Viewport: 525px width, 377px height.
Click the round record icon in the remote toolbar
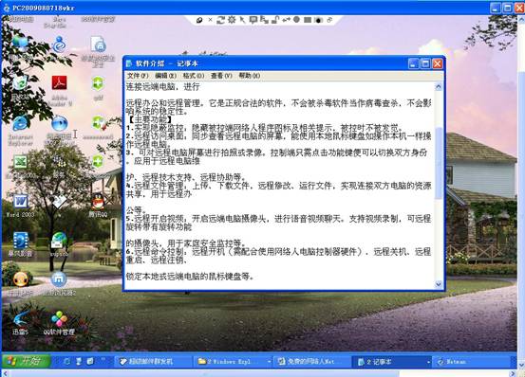(x=296, y=20)
